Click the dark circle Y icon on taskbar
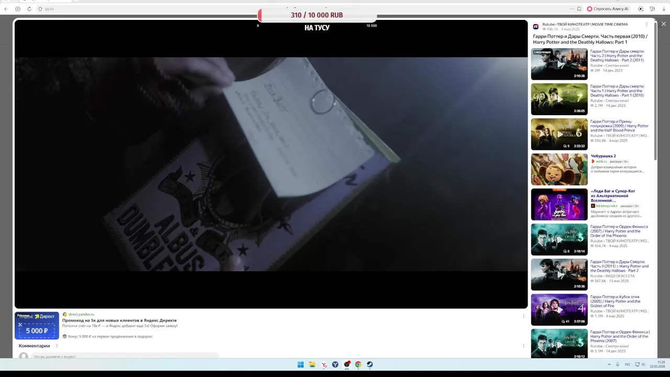Viewport: 670px width, 377px height. point(336,364)
